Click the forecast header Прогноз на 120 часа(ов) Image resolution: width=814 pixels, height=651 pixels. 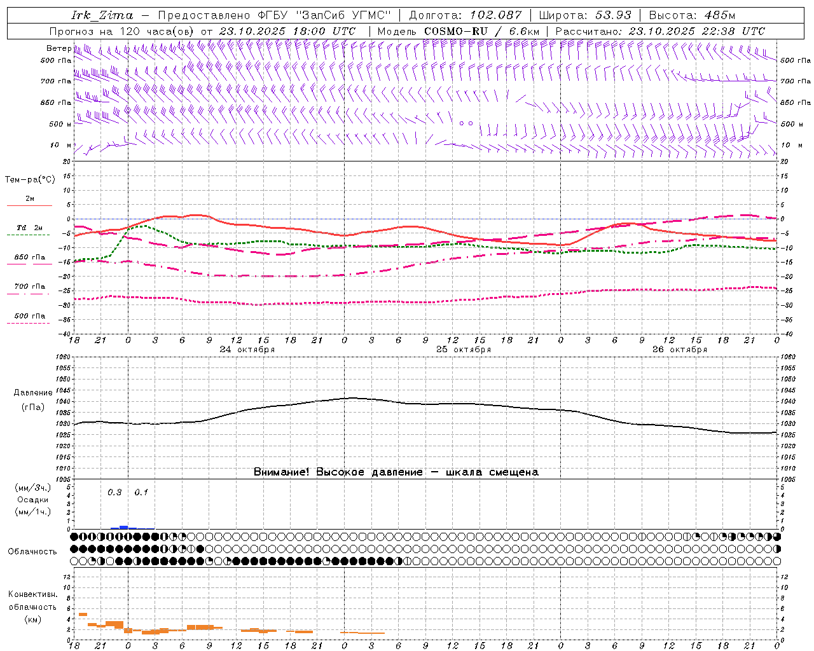pyautogui.click(x=122, y=31)
